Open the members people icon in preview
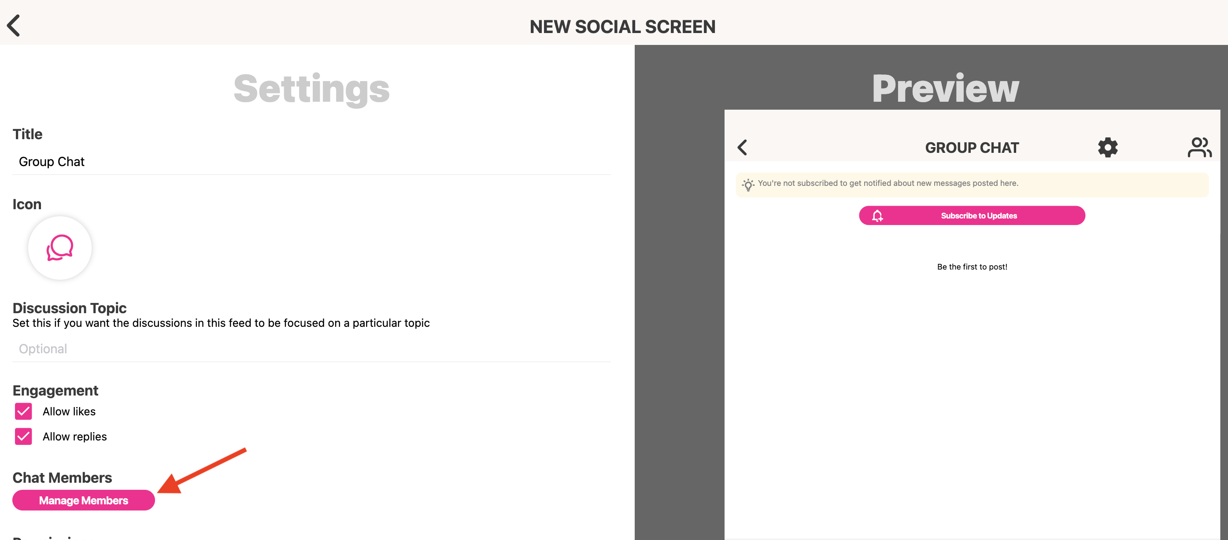Screen dimensions: 1228x540 point(1199,147)
